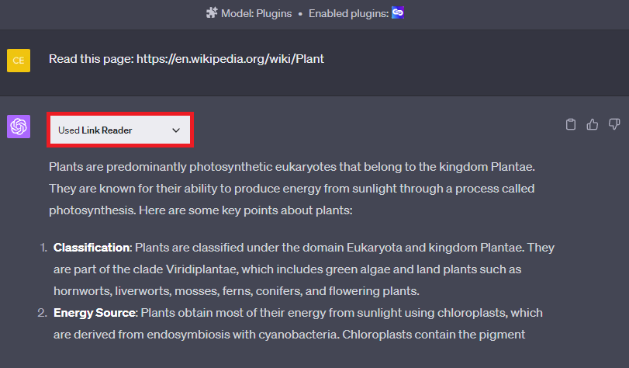629x368 pixels.
Task: Click the purple ChatGPT logo avatar
Action: pos(19,127)
